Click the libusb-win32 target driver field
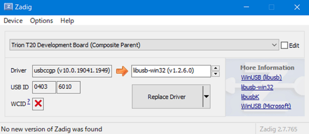309x134 pixels. 171,71
